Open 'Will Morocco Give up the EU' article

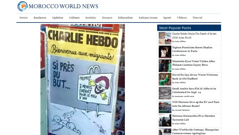click(196, 104)
